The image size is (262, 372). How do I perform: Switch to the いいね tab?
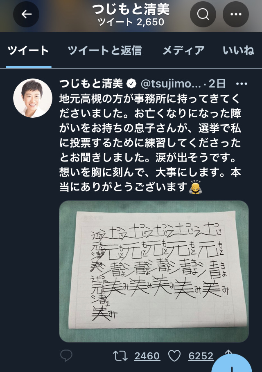tap(239, 51)
